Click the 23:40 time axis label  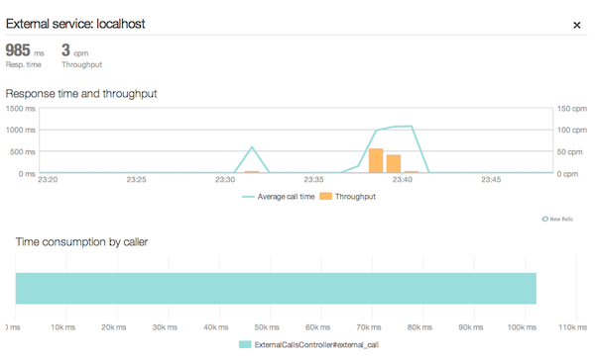403,179
